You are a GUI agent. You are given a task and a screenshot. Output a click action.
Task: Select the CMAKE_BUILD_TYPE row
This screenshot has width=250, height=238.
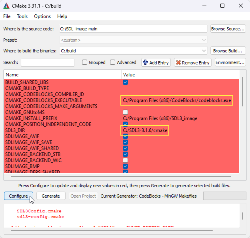(122, 88)
